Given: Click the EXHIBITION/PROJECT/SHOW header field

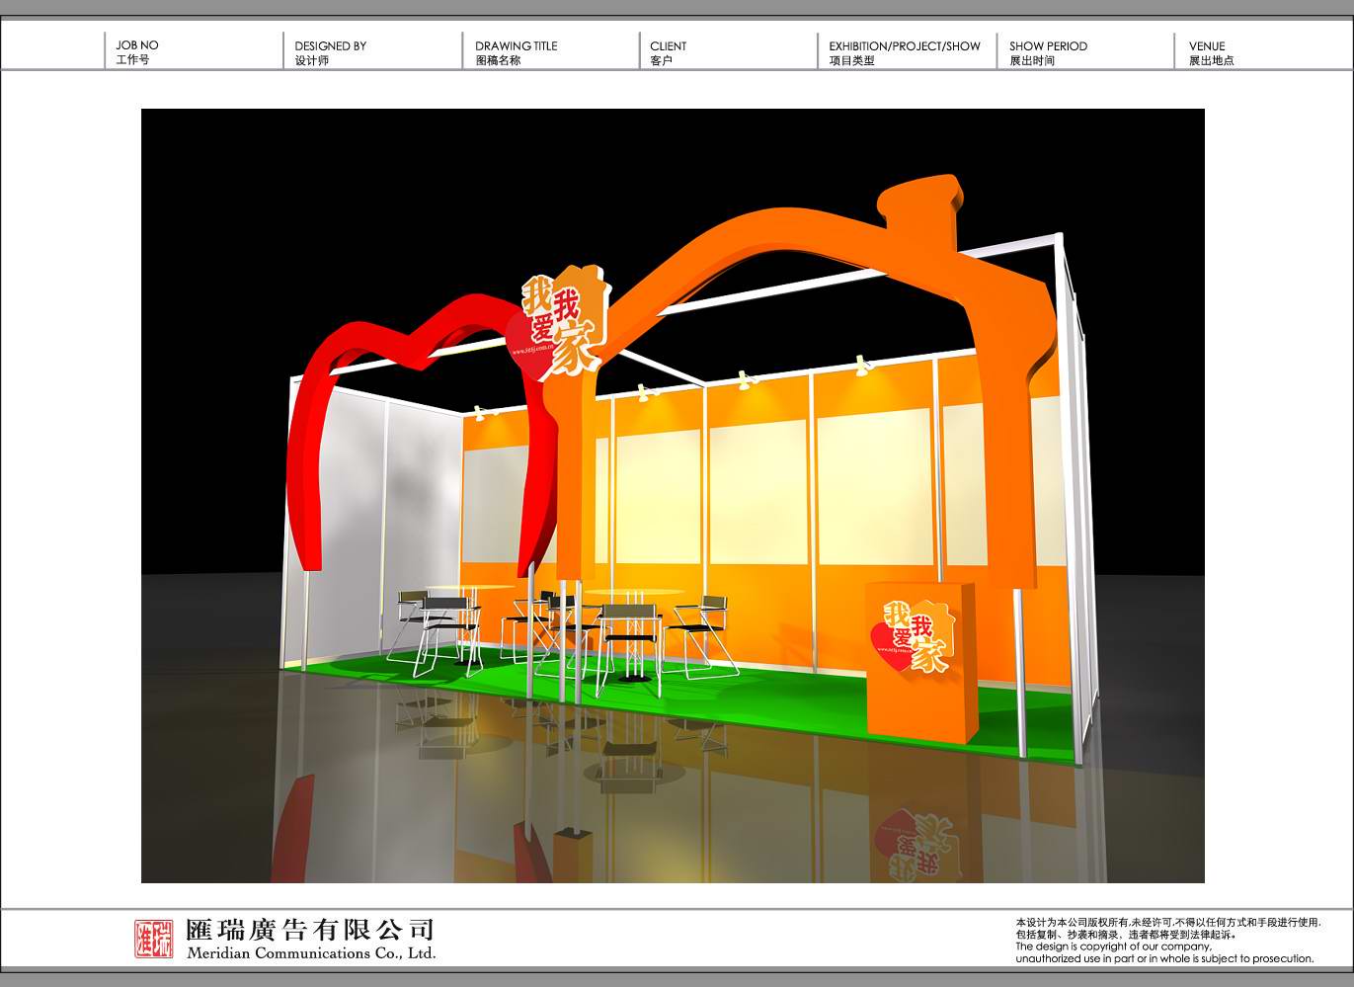Looking at the screenshot, I should 907,51.
